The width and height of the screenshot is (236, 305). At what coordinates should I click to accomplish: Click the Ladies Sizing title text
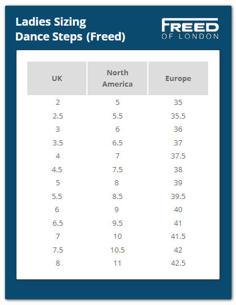click(51, 22)
